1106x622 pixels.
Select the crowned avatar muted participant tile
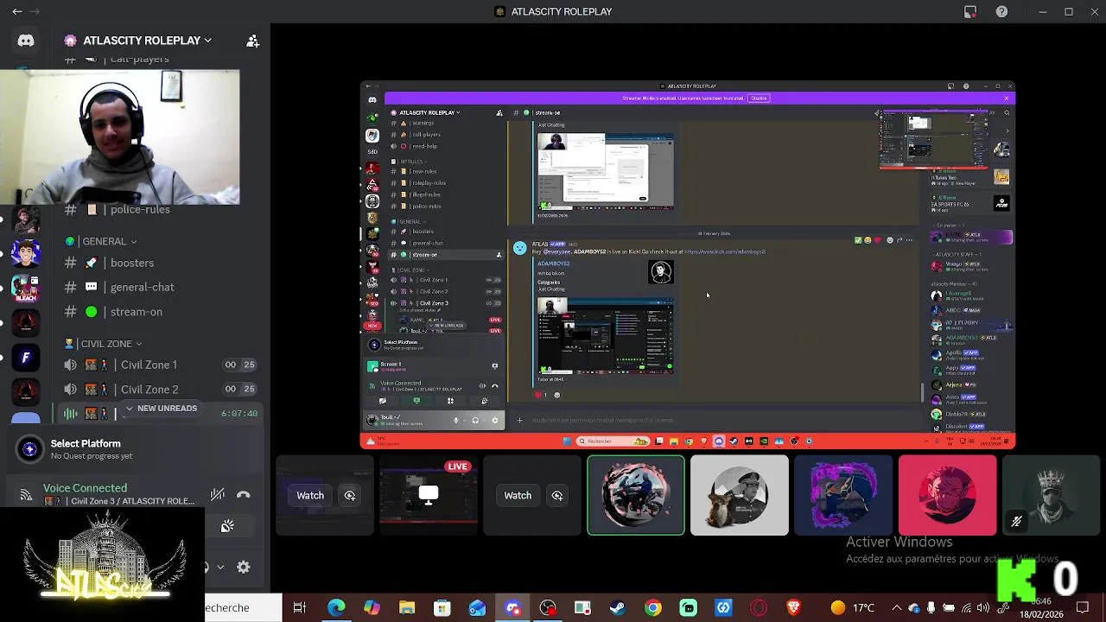pos(1051,495)
